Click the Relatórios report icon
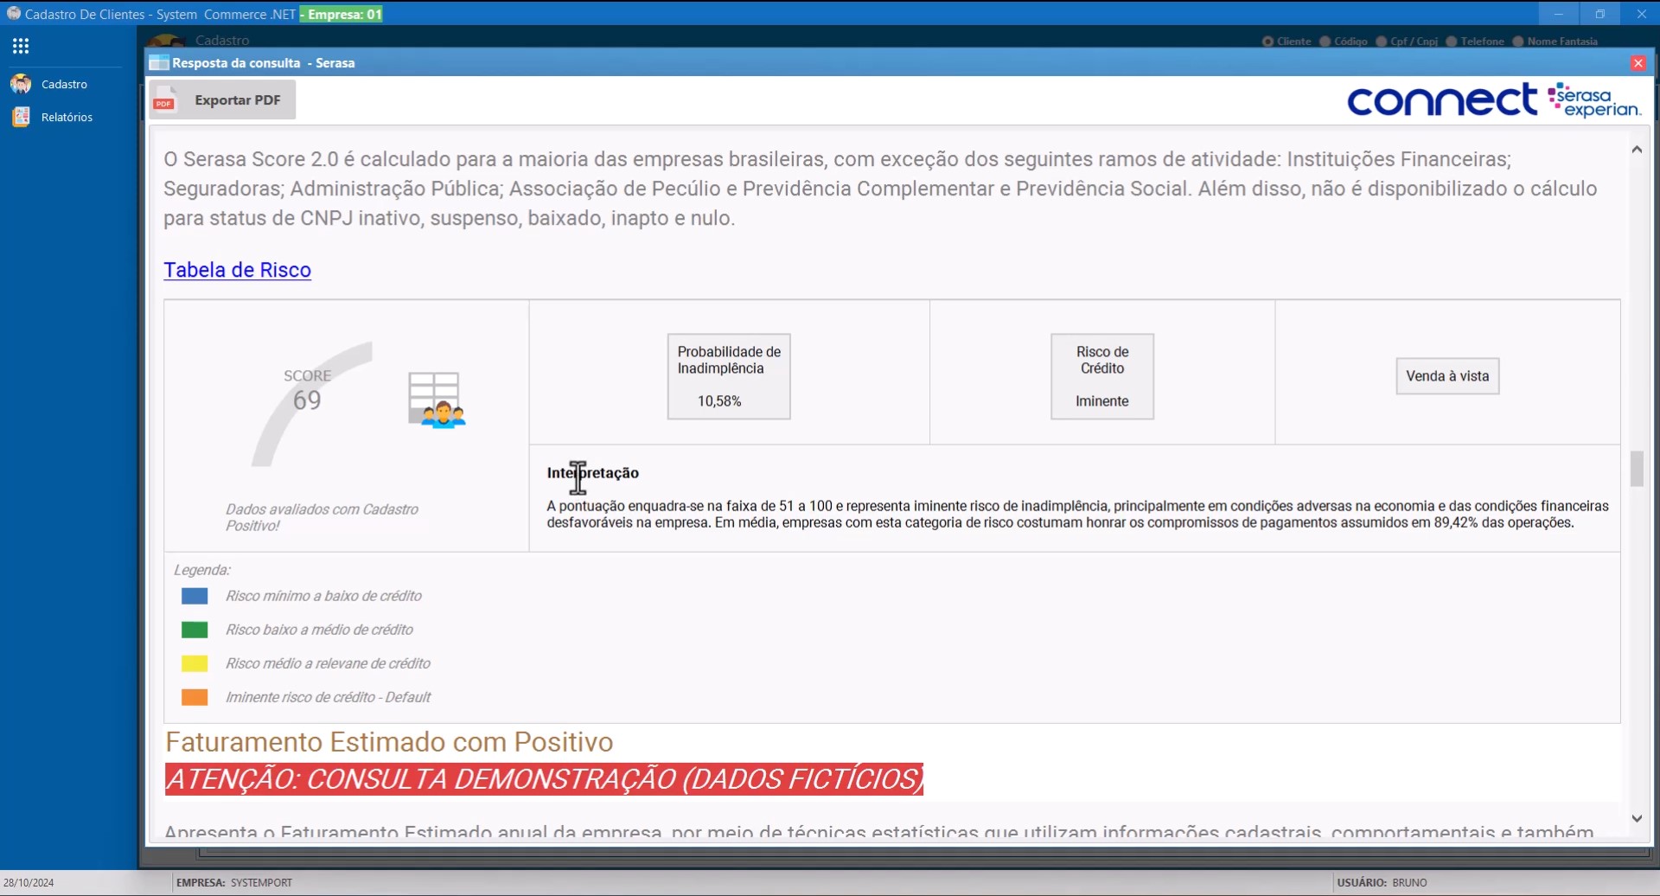This screenshot has height=896, width=1660. (21, 117)
